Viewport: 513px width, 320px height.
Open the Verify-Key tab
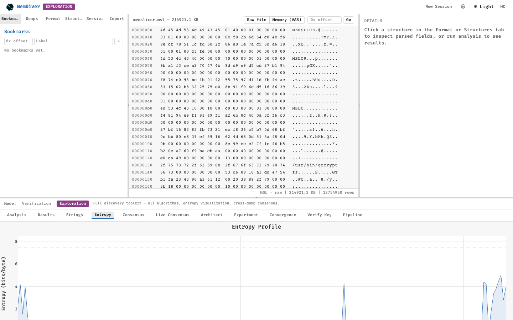pyautogui.click(x=320, y=215)
